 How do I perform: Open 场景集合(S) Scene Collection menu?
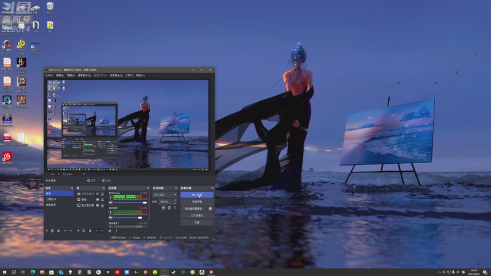pyautogui.click(x=116, y=75)
